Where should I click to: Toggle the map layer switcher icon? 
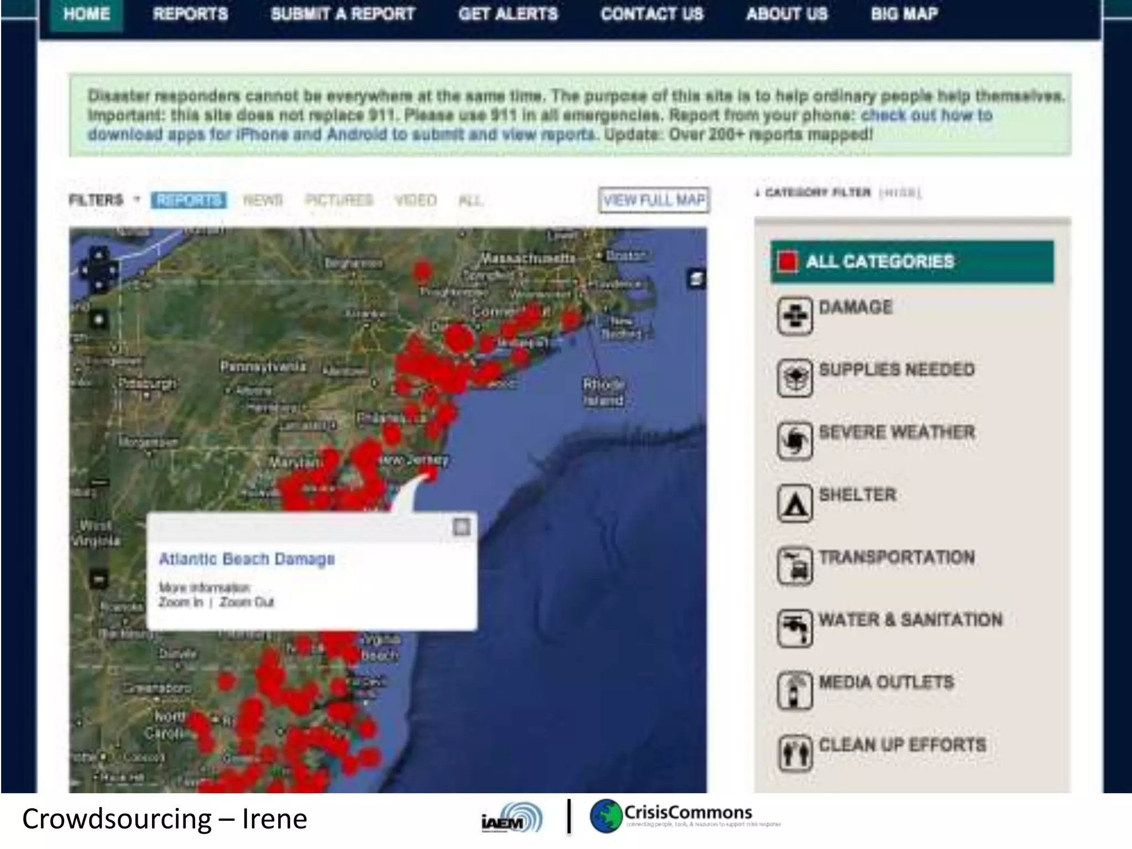point(696,279)
